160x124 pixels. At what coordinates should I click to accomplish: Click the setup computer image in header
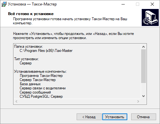(150, 17)
